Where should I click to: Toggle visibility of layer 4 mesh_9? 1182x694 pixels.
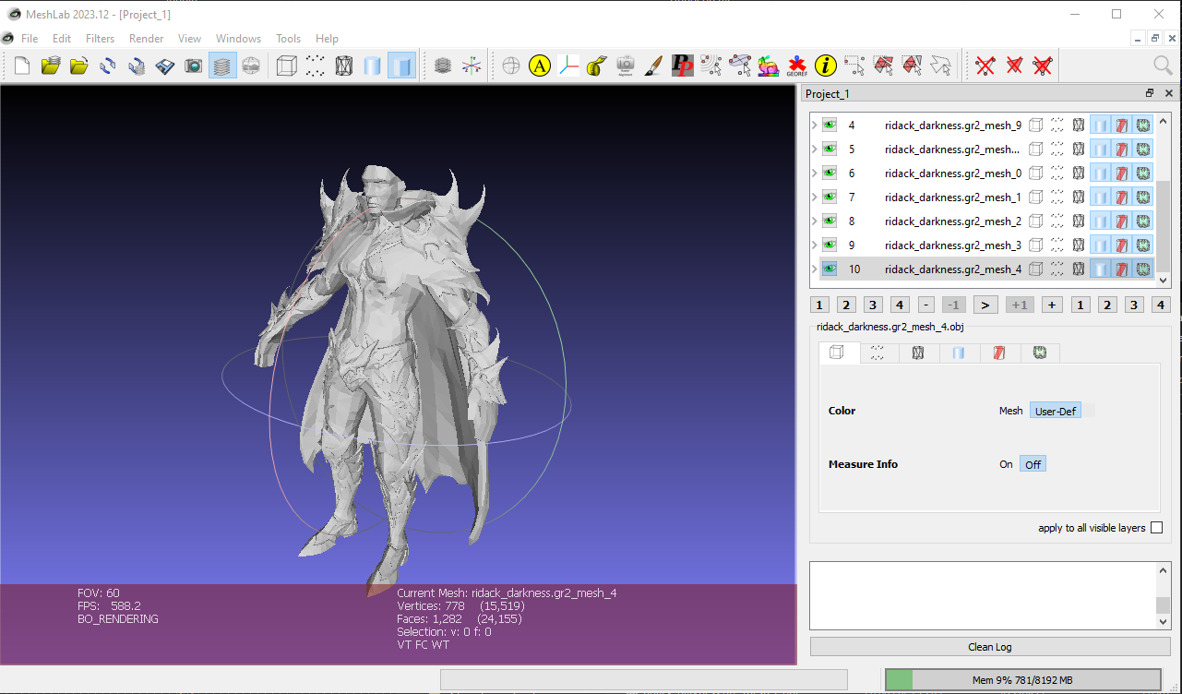(830, 125)
